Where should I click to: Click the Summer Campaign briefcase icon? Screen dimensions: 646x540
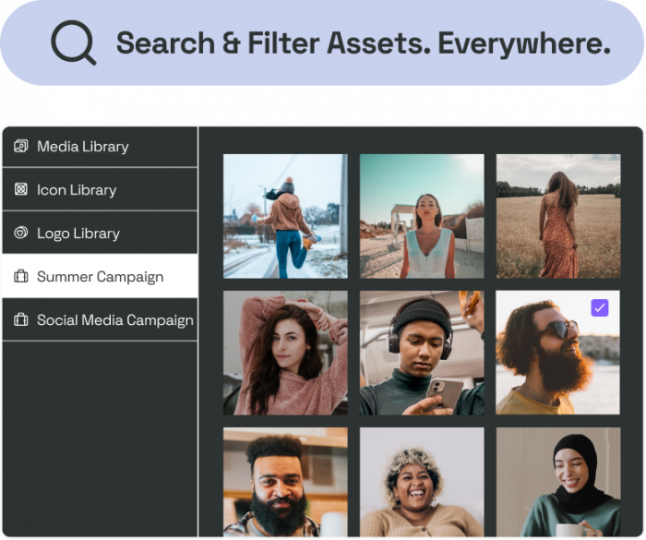click(21, 276)
